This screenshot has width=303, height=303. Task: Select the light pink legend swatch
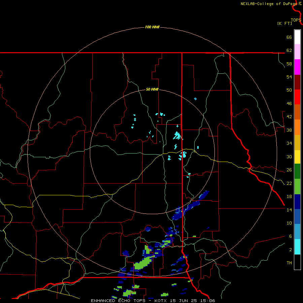(x=297, y=52)
